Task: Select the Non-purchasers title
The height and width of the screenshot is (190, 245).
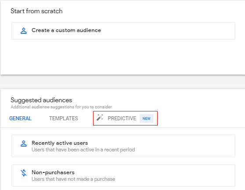Action: (x=53, y=172)
